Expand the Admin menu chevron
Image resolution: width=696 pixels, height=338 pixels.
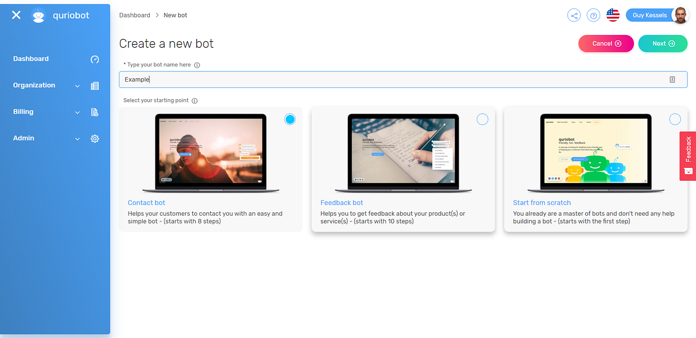click(x=77, y=139)
